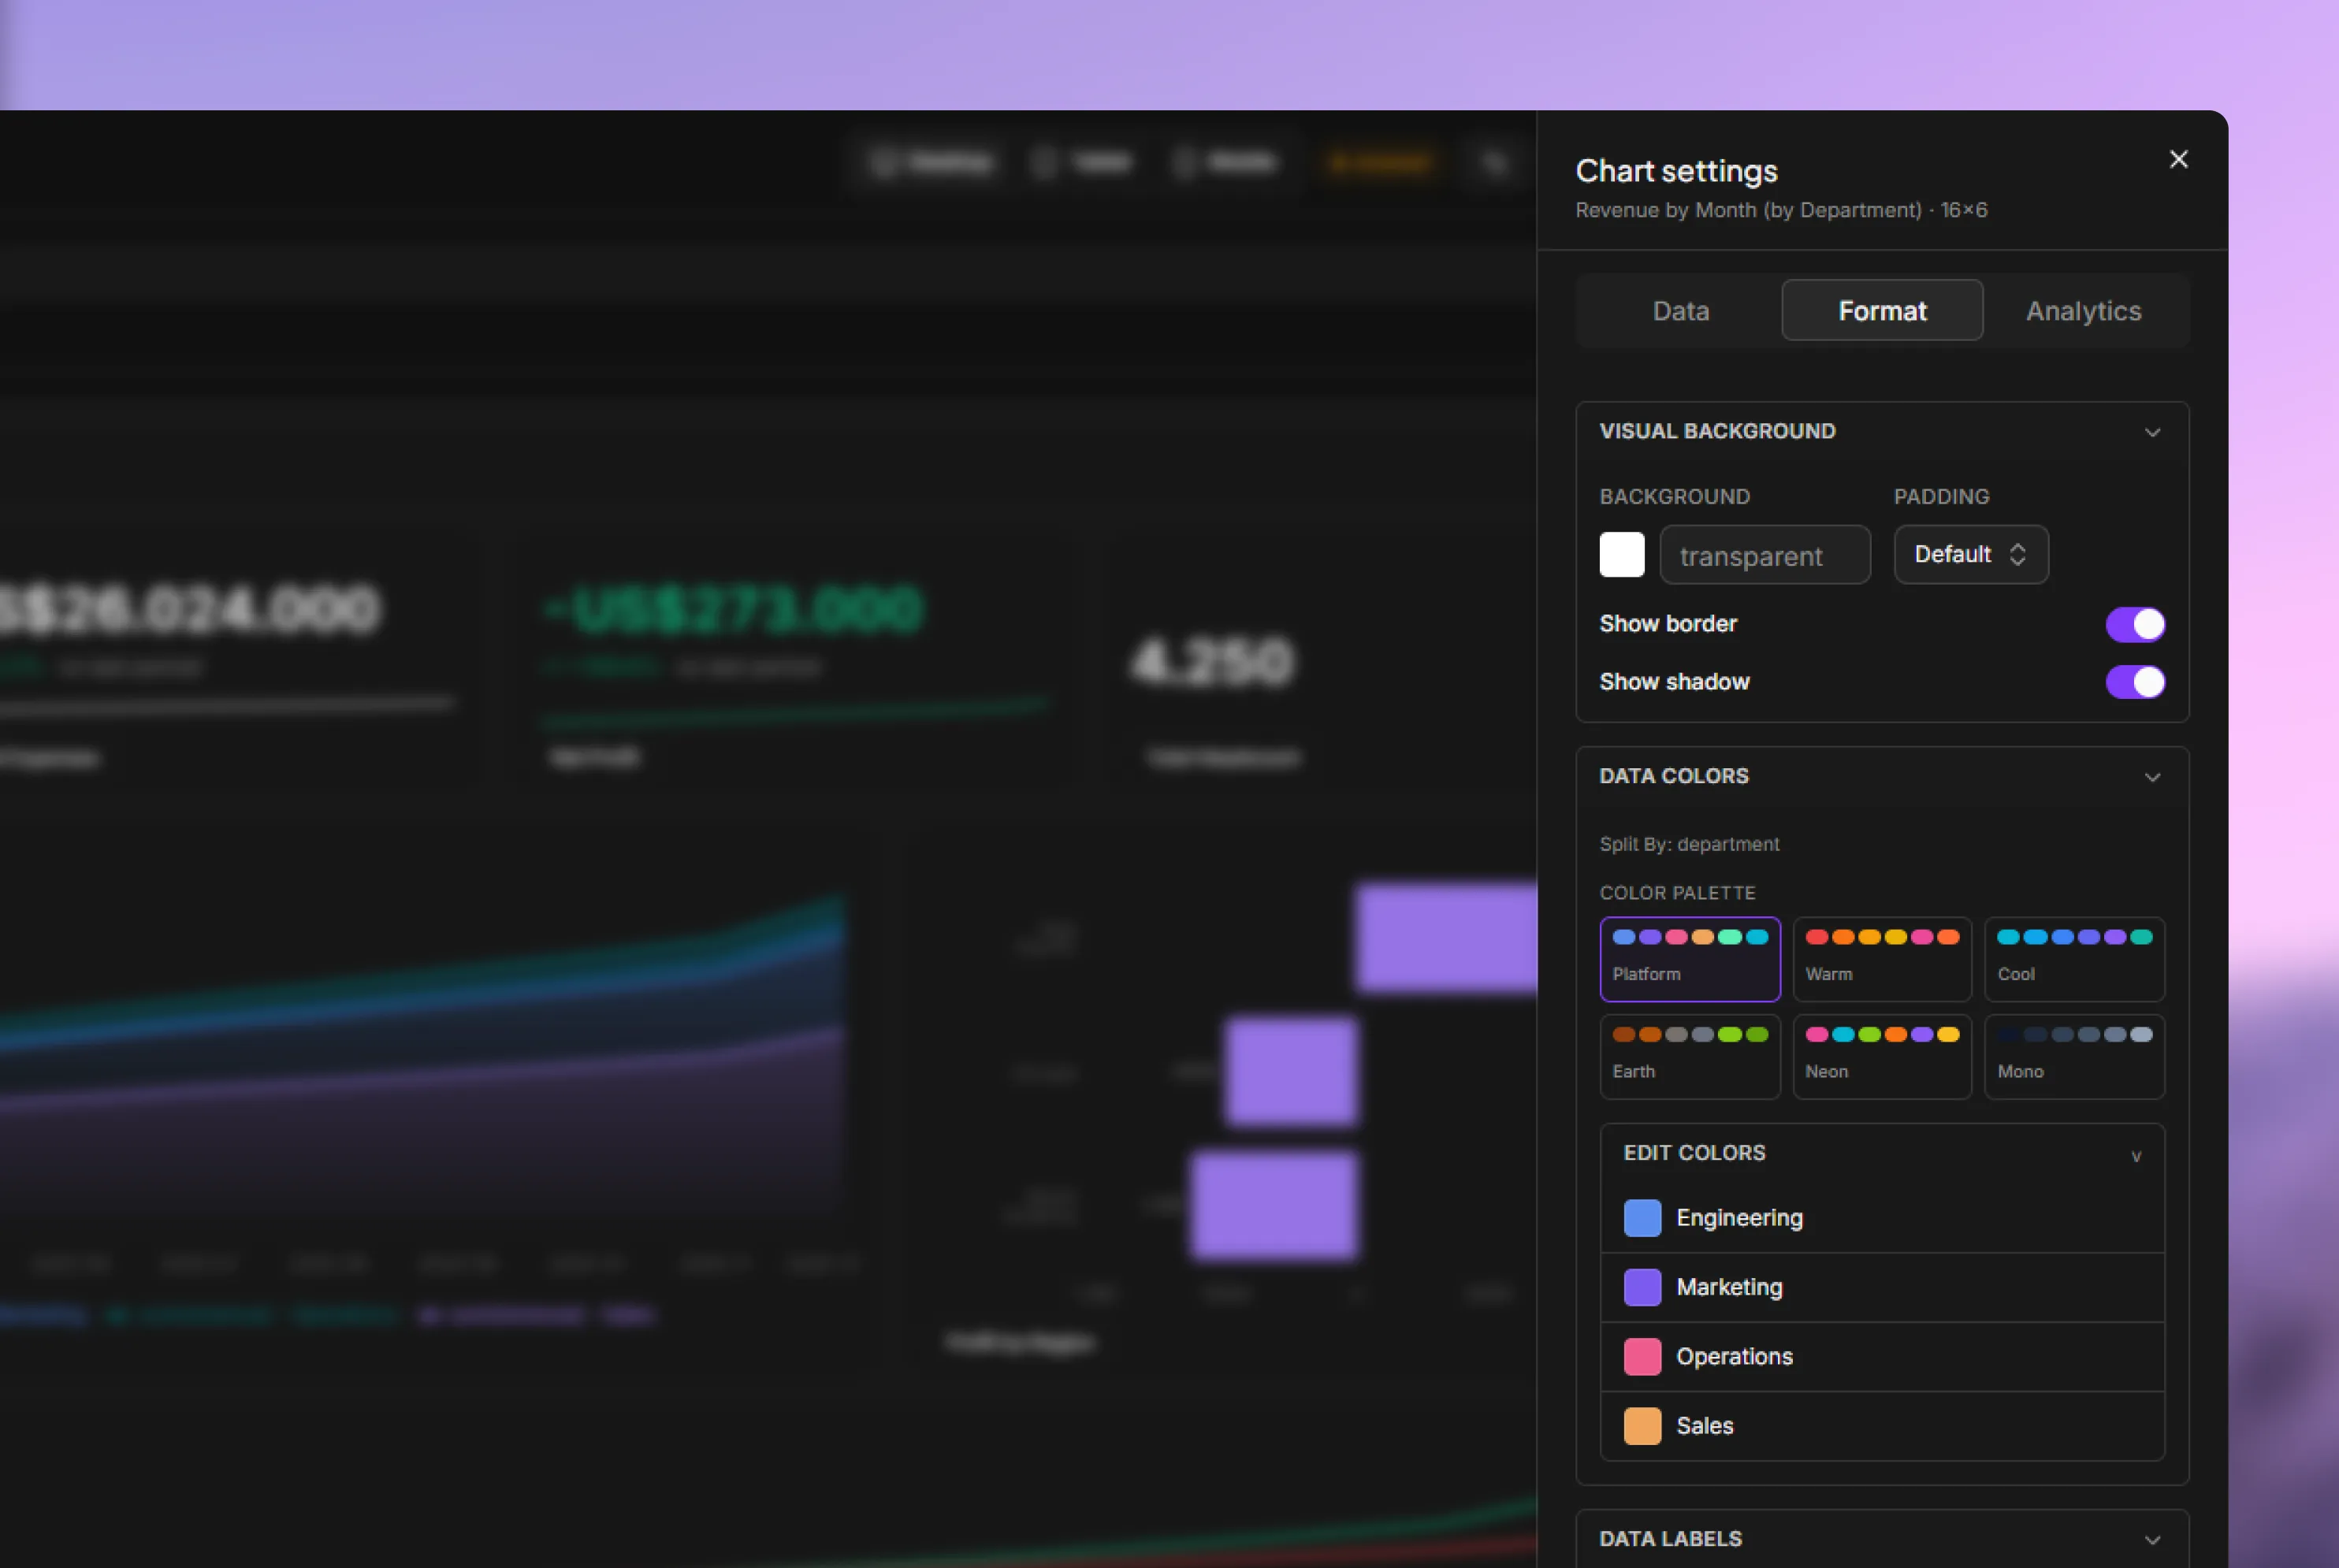
Task: Click the Marketing purple color swatch
Action: coord(1642,1287)
